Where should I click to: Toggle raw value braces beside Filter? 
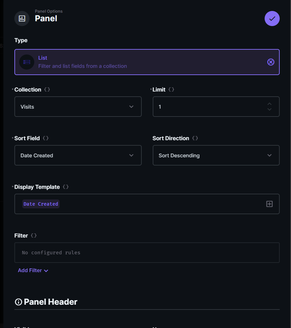(x=34, y=235)
